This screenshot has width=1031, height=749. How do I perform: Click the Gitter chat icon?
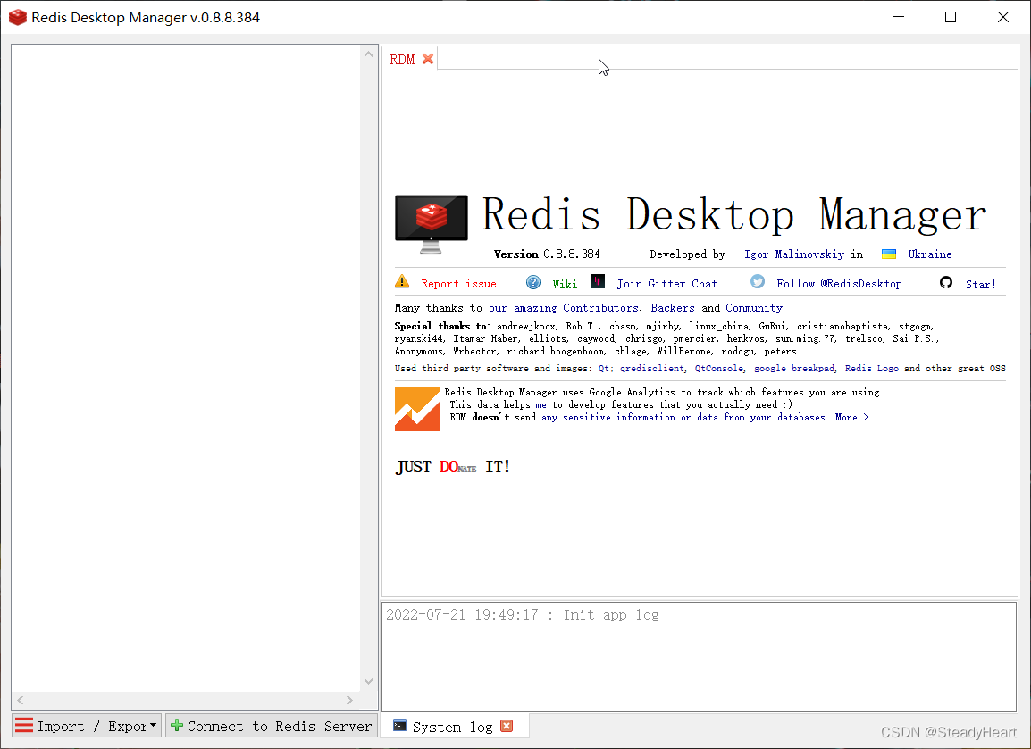pos(598,282)
